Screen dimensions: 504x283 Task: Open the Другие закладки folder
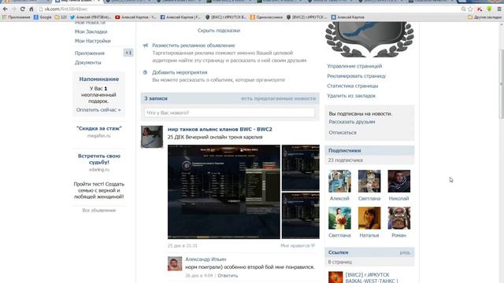pyautogui.click(x=485, y=17)
